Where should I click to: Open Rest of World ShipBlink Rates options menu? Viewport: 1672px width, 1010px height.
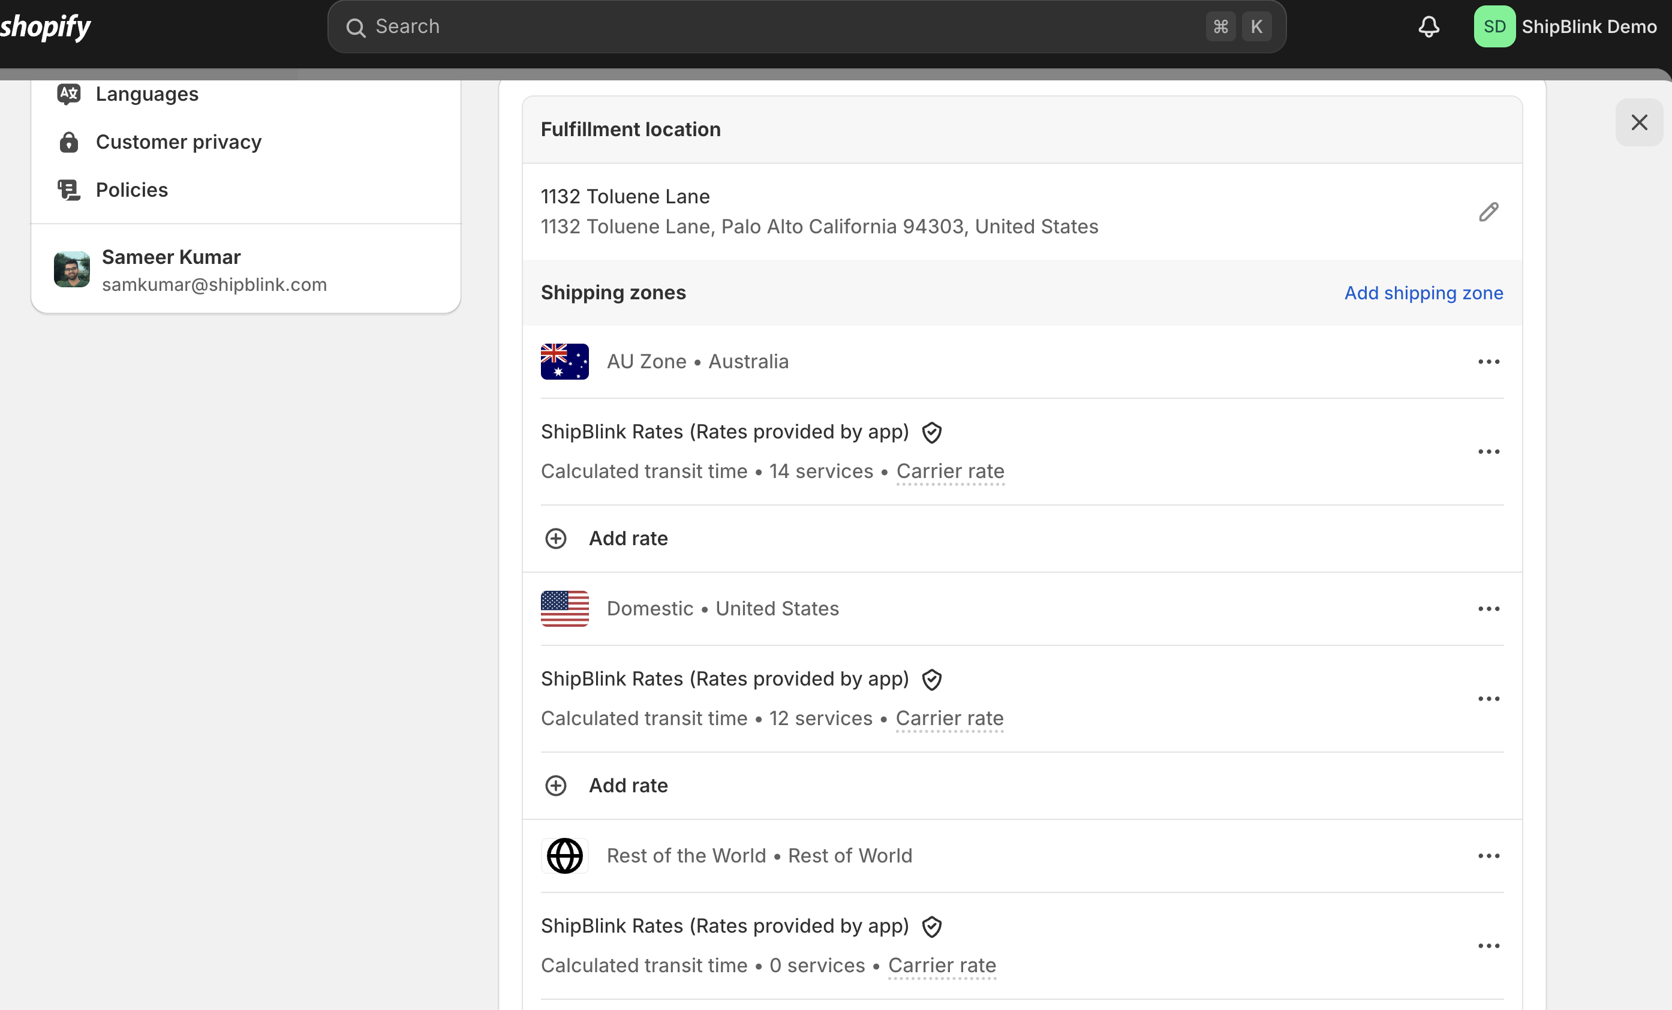click(x=1488, y=945)
